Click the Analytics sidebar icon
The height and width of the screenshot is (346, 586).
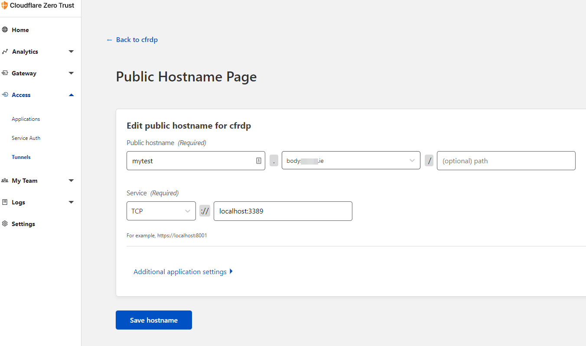click(x=5, y=52)
